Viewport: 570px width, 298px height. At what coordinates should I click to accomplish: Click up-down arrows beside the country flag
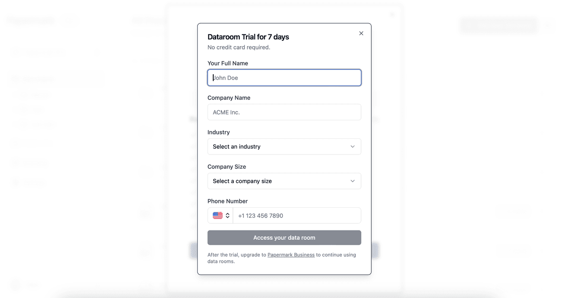tap(228, 215)
